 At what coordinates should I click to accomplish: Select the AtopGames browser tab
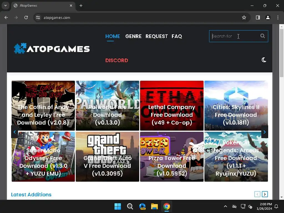point(44,6)
